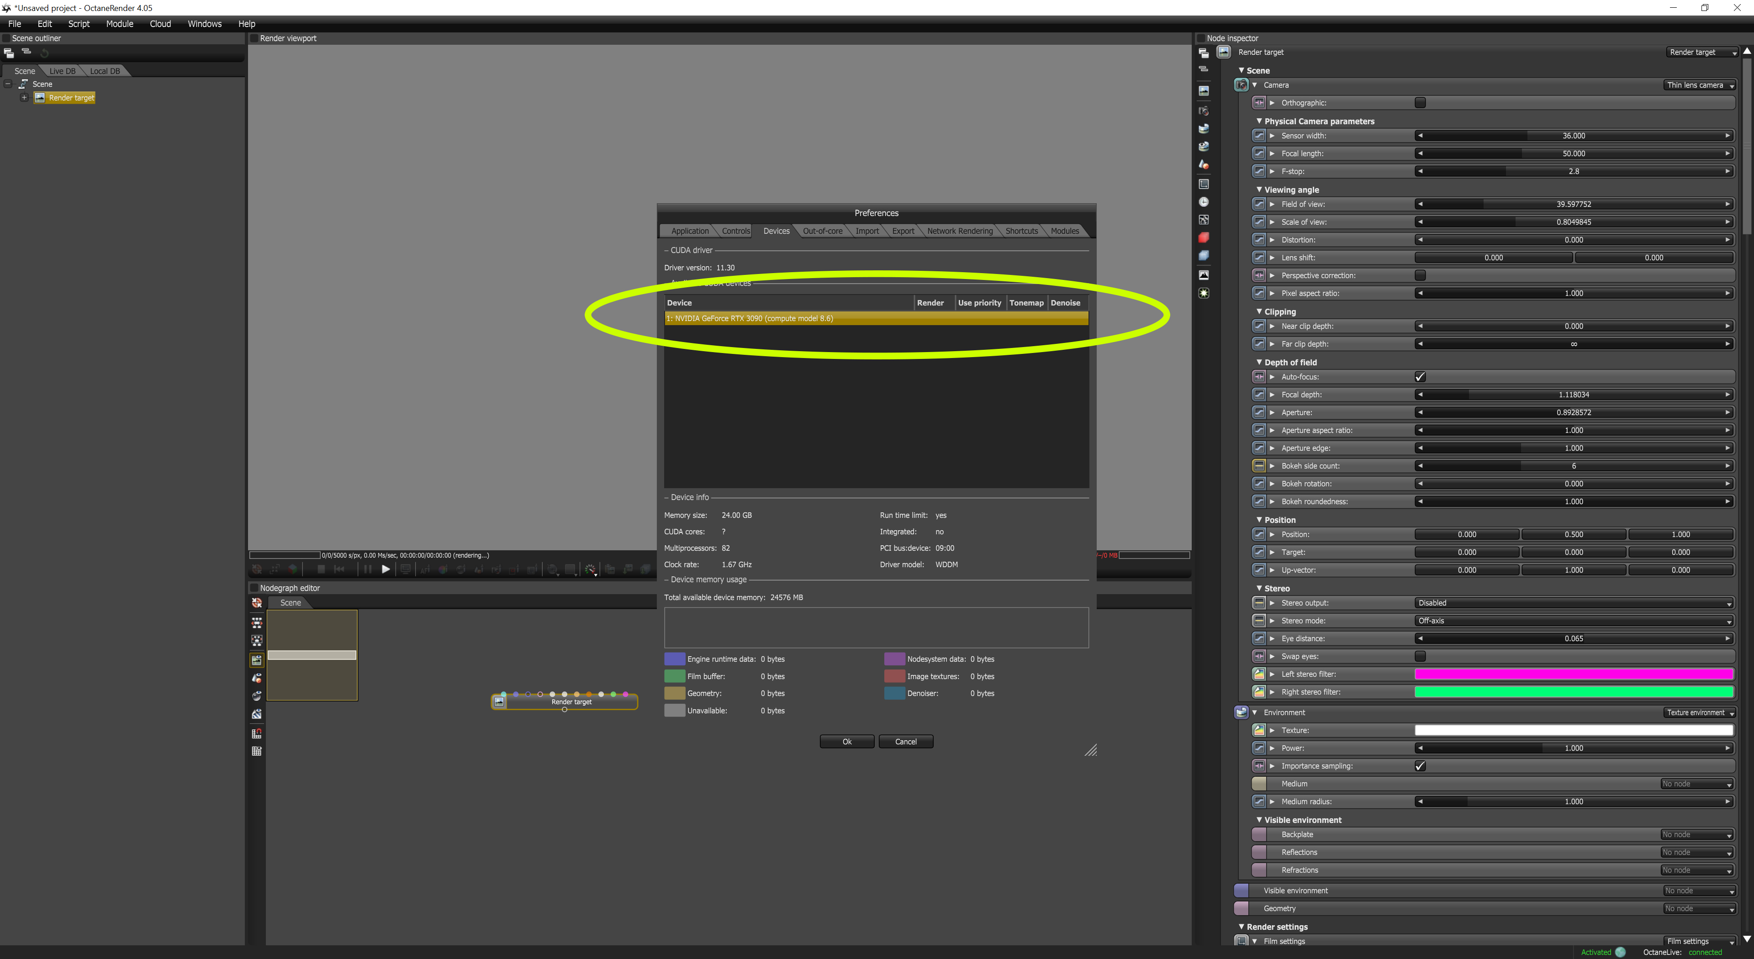
Task: Click the red cube kernel icon
Action: pos(1203,237)
